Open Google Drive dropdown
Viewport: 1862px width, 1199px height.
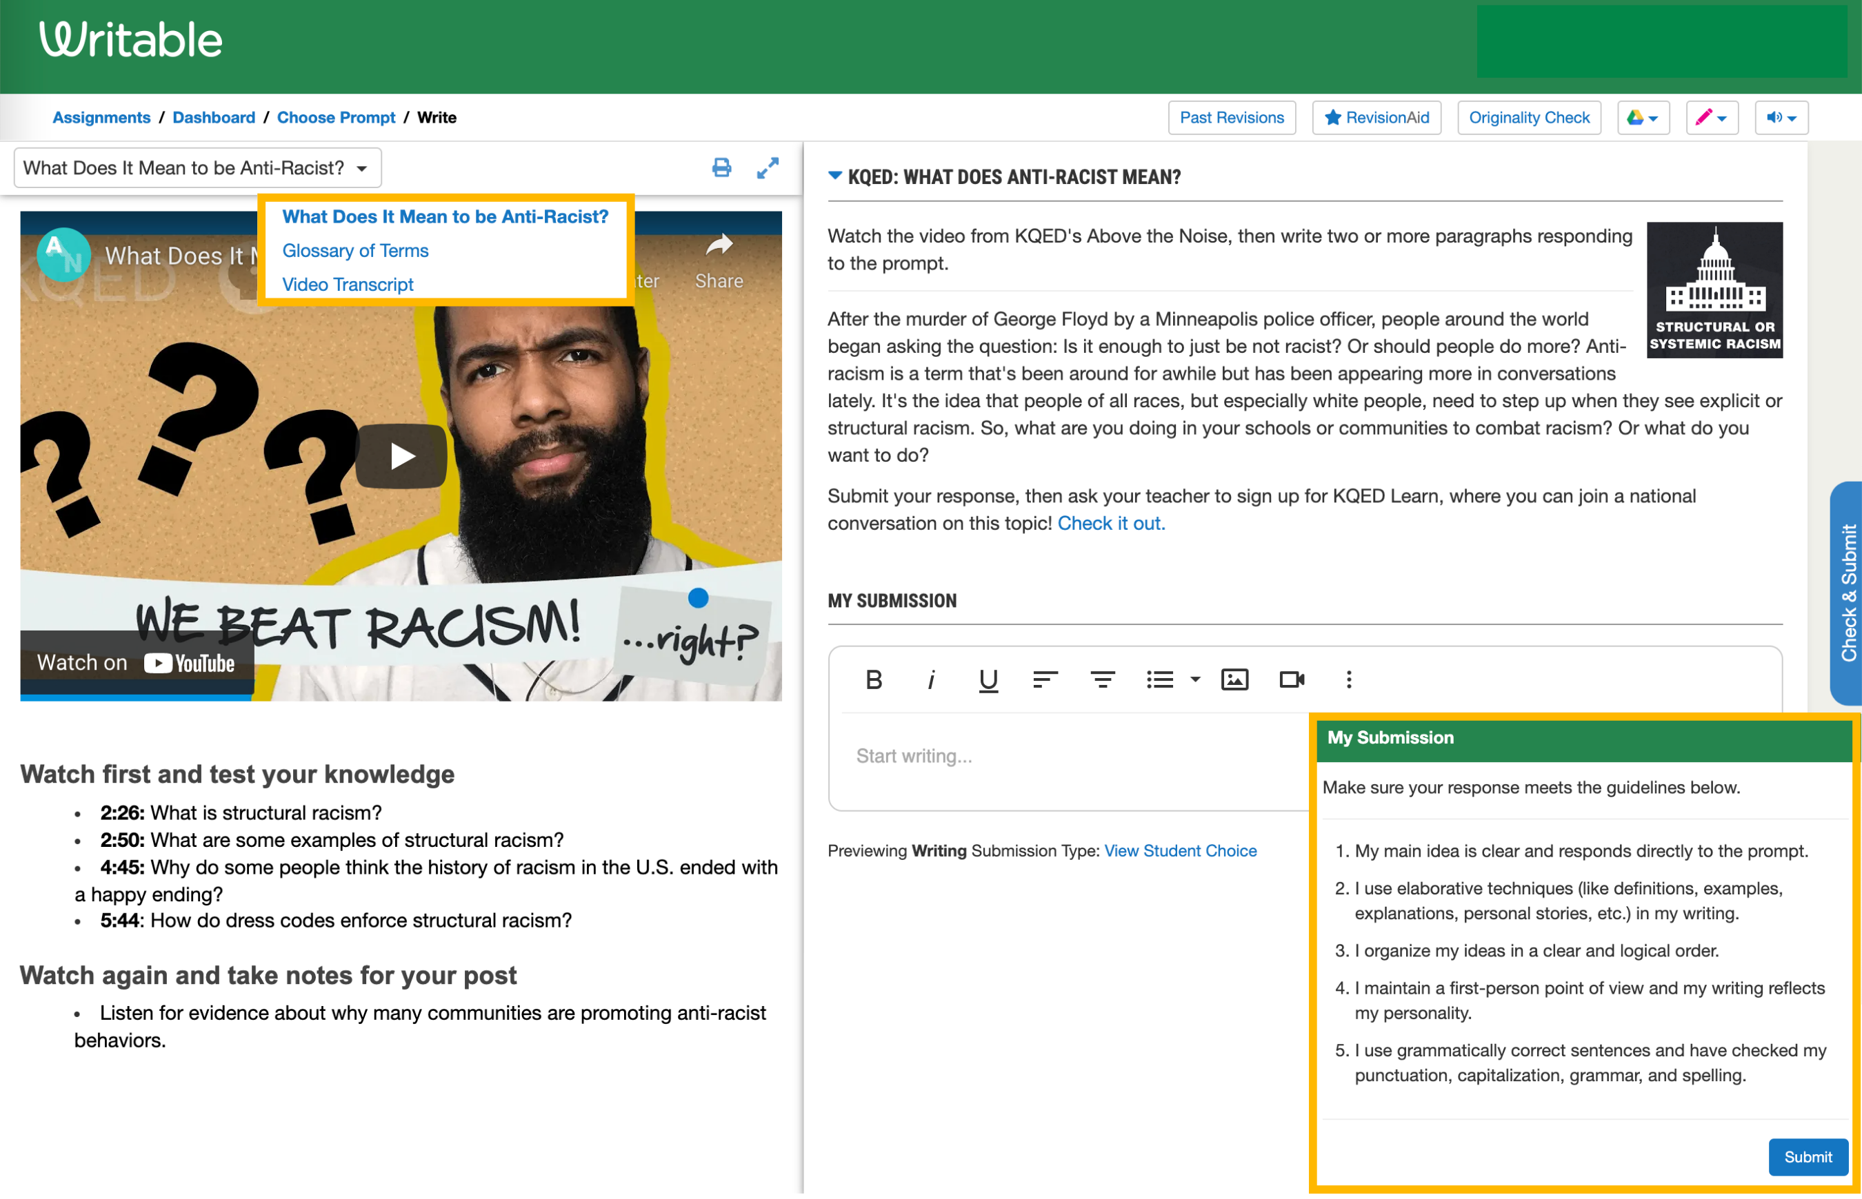tap(1643, 118)
